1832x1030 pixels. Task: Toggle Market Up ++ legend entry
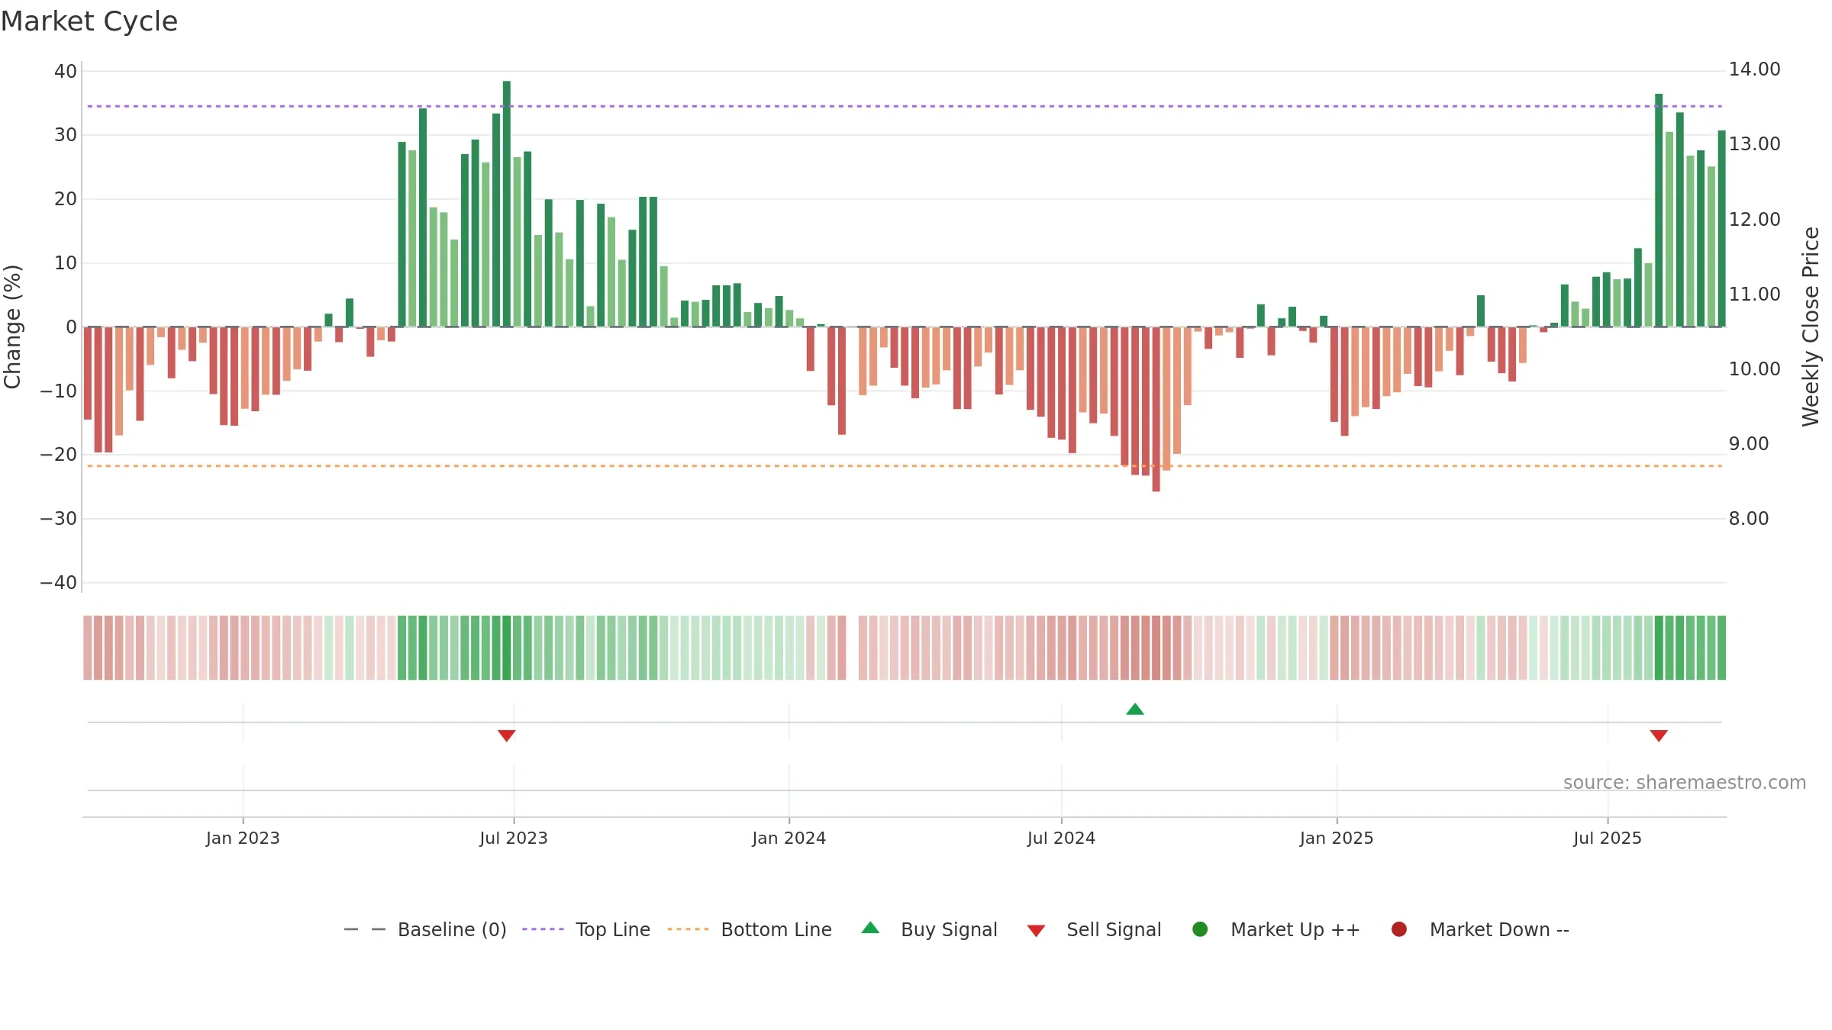pos(1276,929)
